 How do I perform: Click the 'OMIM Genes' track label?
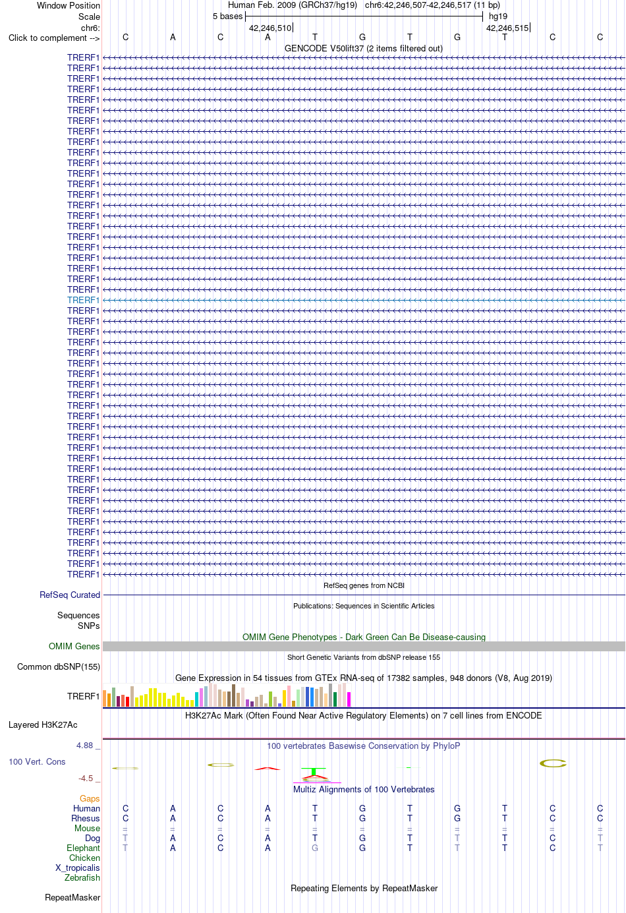click(x=74, y=646)
